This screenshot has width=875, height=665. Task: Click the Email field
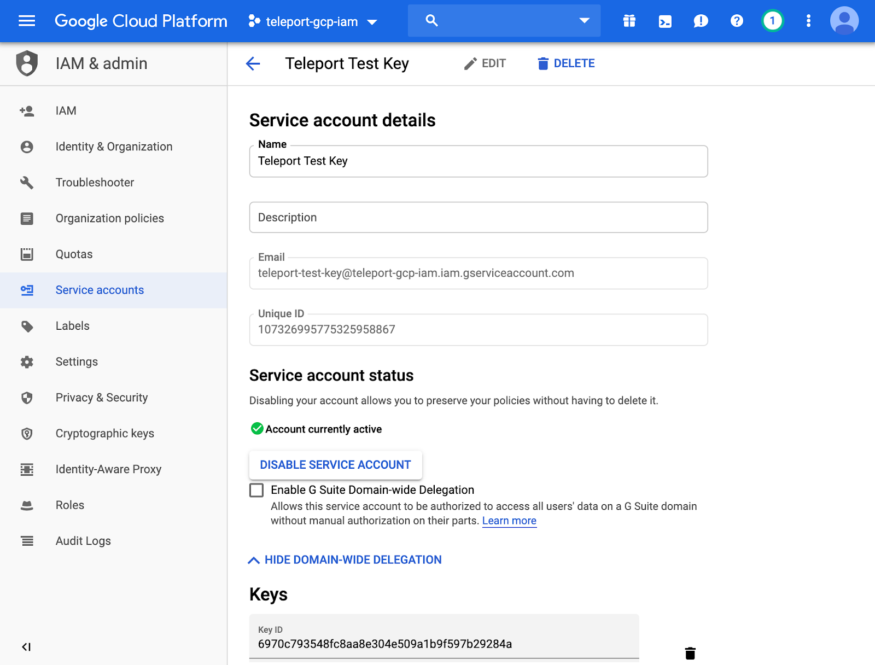tap(479, 273)
